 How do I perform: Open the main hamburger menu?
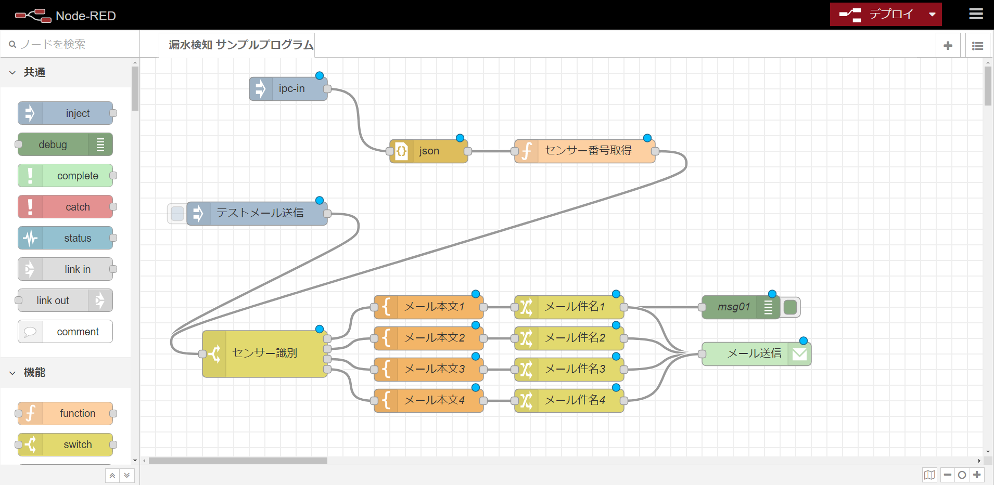976,14
